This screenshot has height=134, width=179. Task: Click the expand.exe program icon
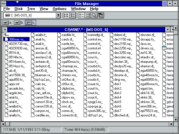coord(164,48)
